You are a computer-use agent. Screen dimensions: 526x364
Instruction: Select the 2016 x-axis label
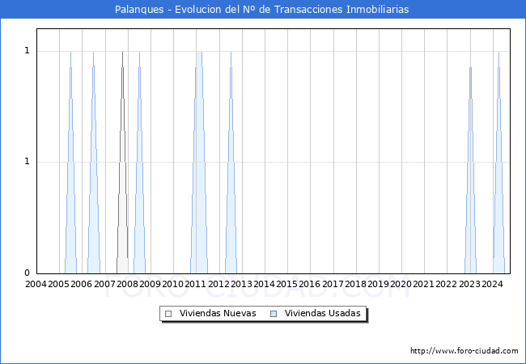click(309, 284)
